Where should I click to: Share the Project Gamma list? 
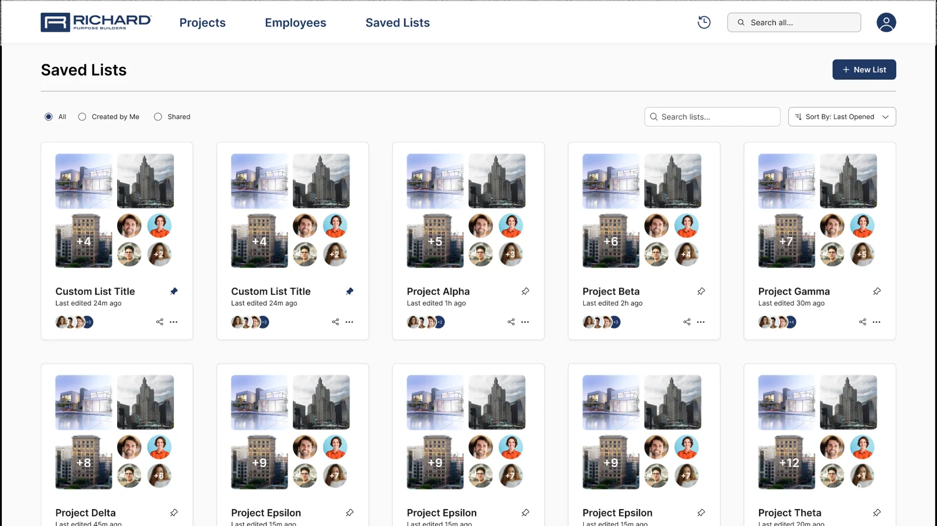[863, 322]
